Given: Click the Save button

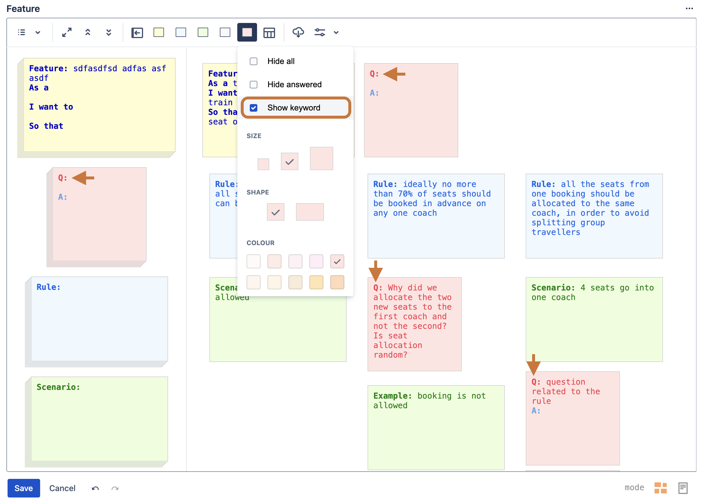Looking at the screenshot, I should [x=24, y=488].
